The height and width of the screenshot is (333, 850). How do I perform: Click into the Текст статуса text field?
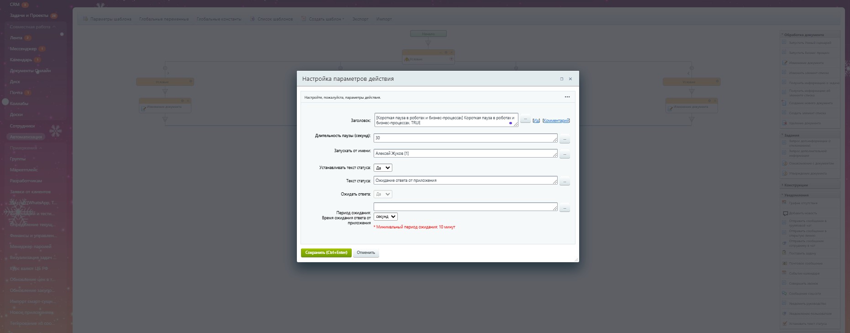pos(465,180)
